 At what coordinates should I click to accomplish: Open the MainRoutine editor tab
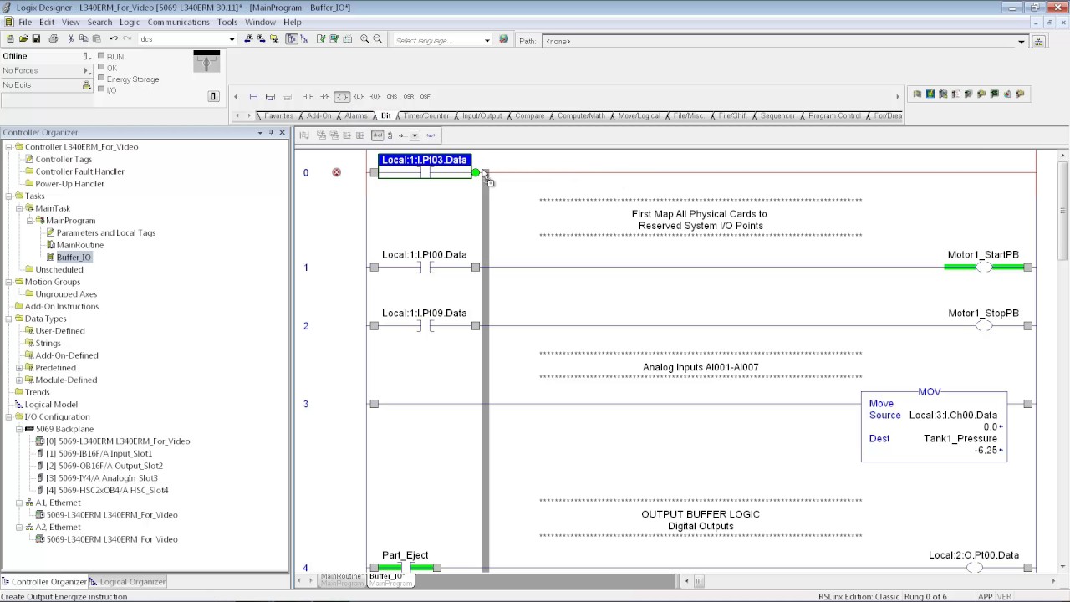[x=342, y=579]
